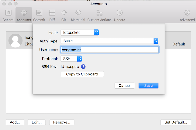Open the Auth Type Basic dropdown
The image size is (196, 130).
tap(109, 41)
